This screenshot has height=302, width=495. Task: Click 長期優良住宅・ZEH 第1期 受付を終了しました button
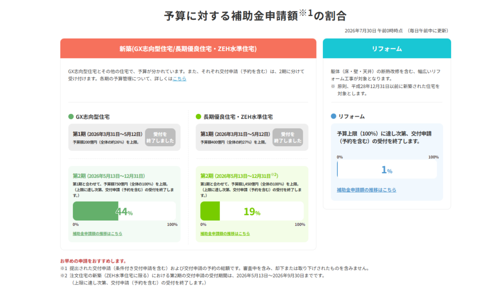[x=288, y=137]
